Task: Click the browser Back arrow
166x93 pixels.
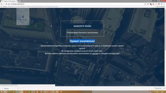Action: click(x=2, y=4)
